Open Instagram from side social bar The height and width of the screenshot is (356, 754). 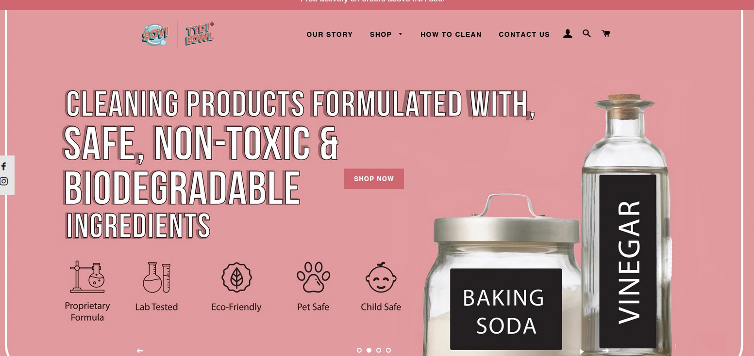tap(4, 182)
